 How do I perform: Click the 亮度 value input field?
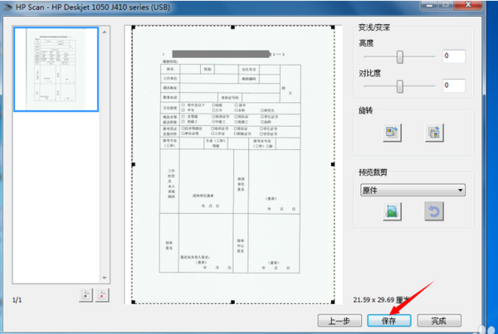tap(453, 56)
